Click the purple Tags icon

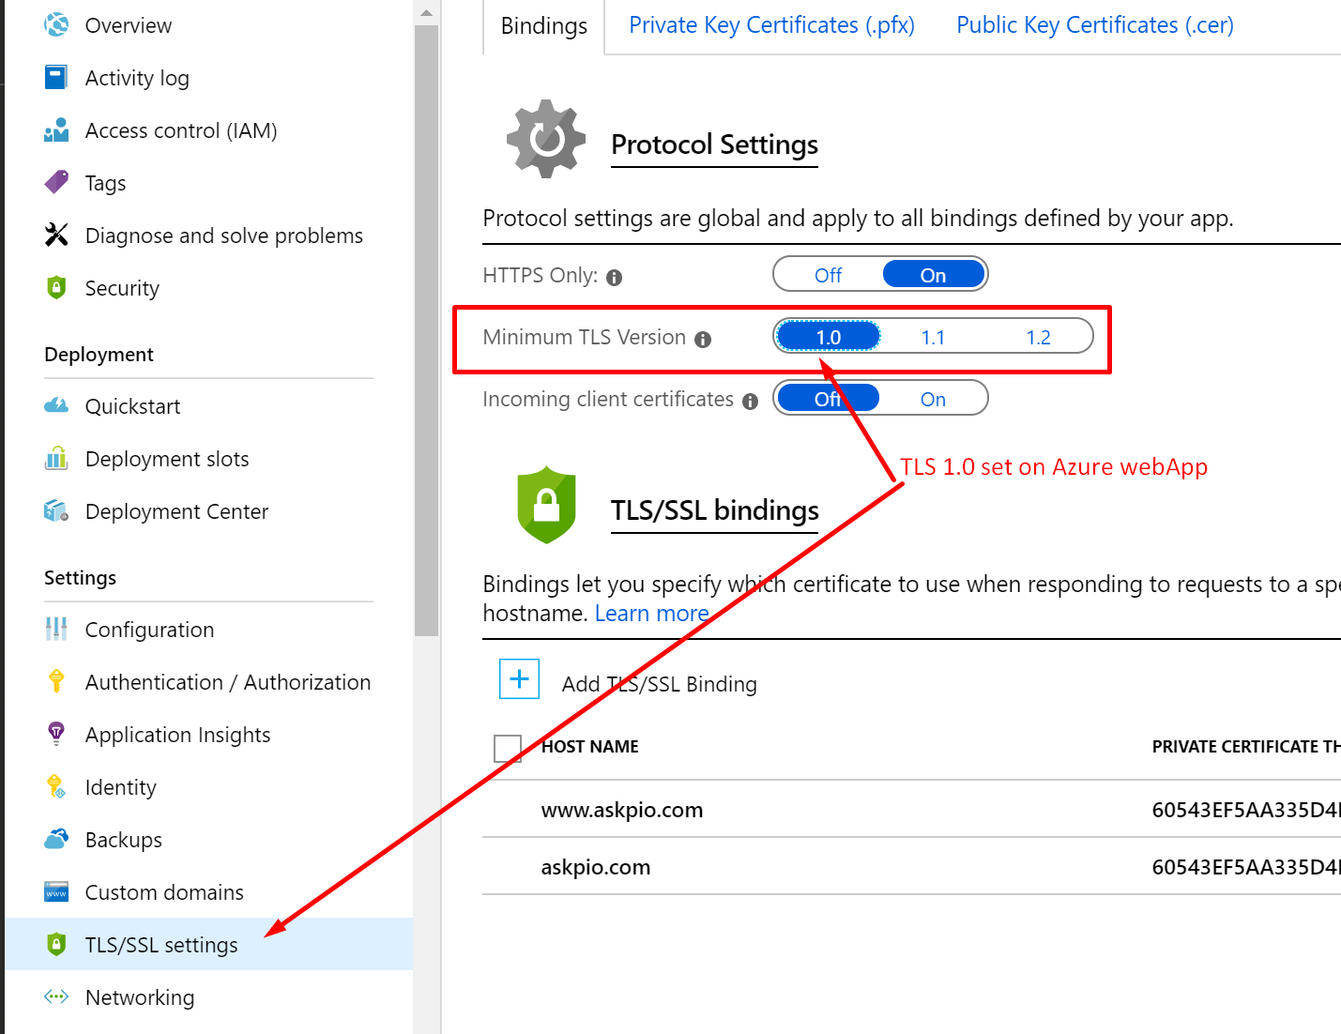[56, 182]
